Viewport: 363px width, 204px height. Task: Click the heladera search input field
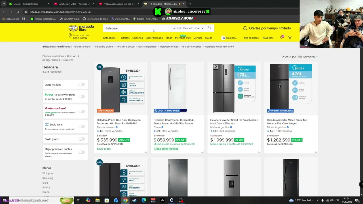tap(137, 28)
